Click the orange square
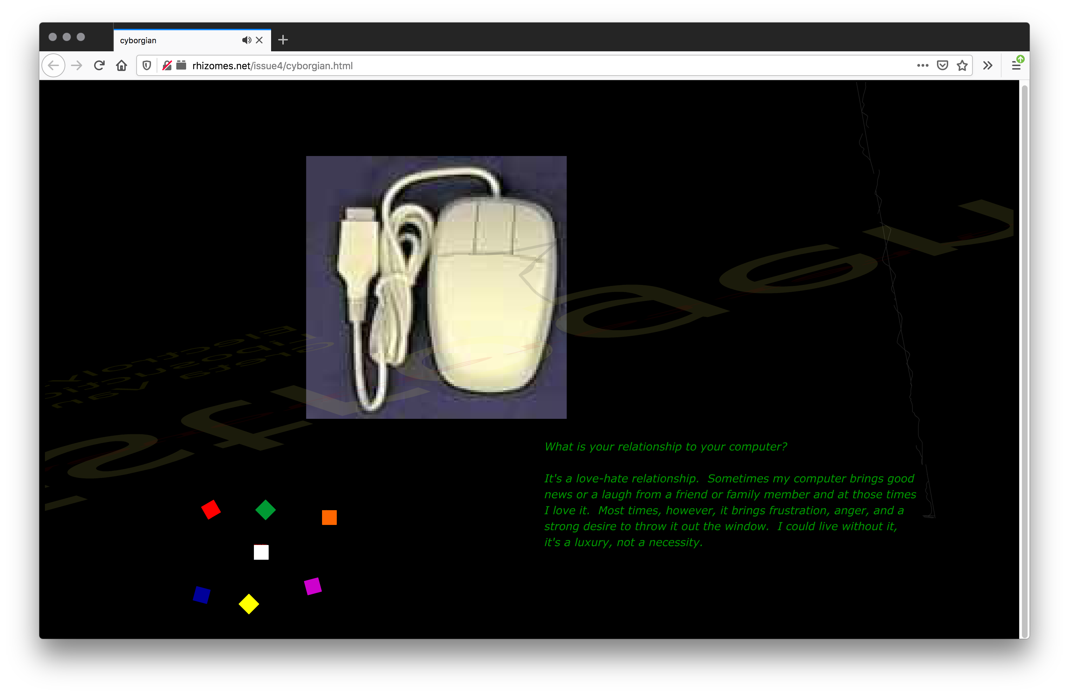 (x=329, y=518)
